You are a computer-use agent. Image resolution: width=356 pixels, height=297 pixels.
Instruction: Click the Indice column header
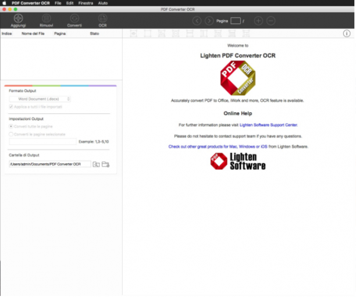tap(7, 34)
